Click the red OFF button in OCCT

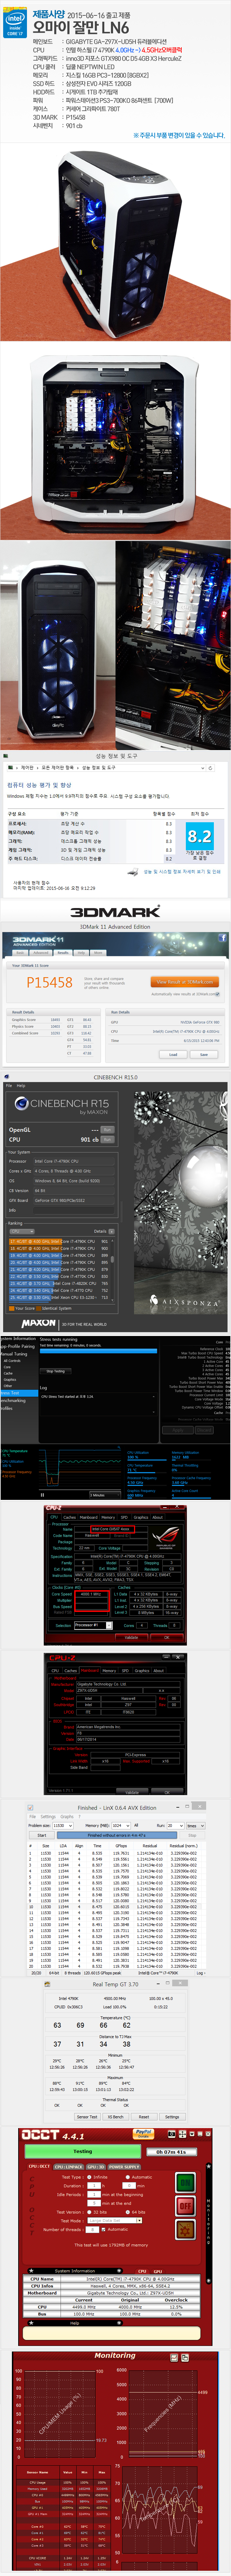click(x=185, y=2206)
